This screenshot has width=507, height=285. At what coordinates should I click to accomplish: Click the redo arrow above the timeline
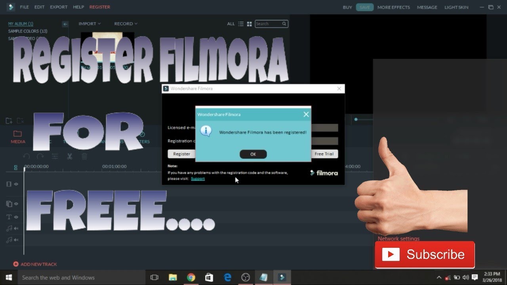(40, 156)
